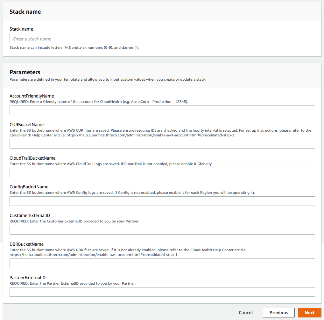This screenshot has height=320, width=324.
Task: Go back with the Previous button
Action: [278, 313]
